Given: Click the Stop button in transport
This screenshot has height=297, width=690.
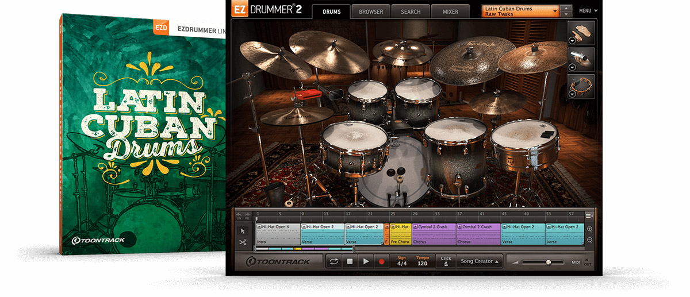Looking at the screenshot, I should coord(349,261).
